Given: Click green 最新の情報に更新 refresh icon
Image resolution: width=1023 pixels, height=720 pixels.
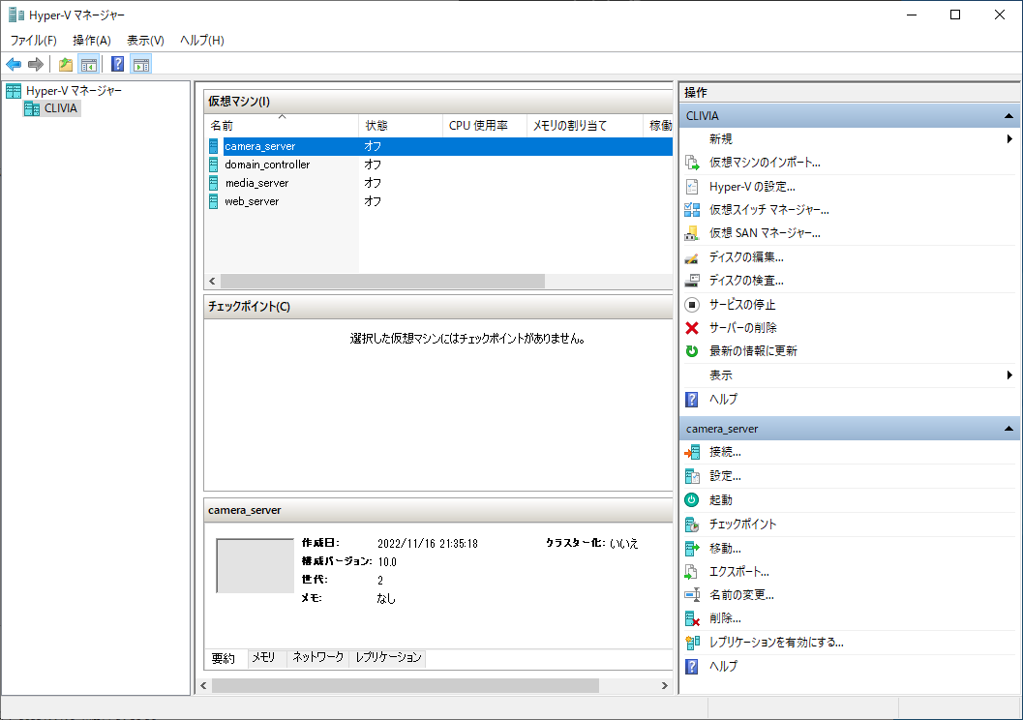Looking at the screenshot, I should coord(692,351).
